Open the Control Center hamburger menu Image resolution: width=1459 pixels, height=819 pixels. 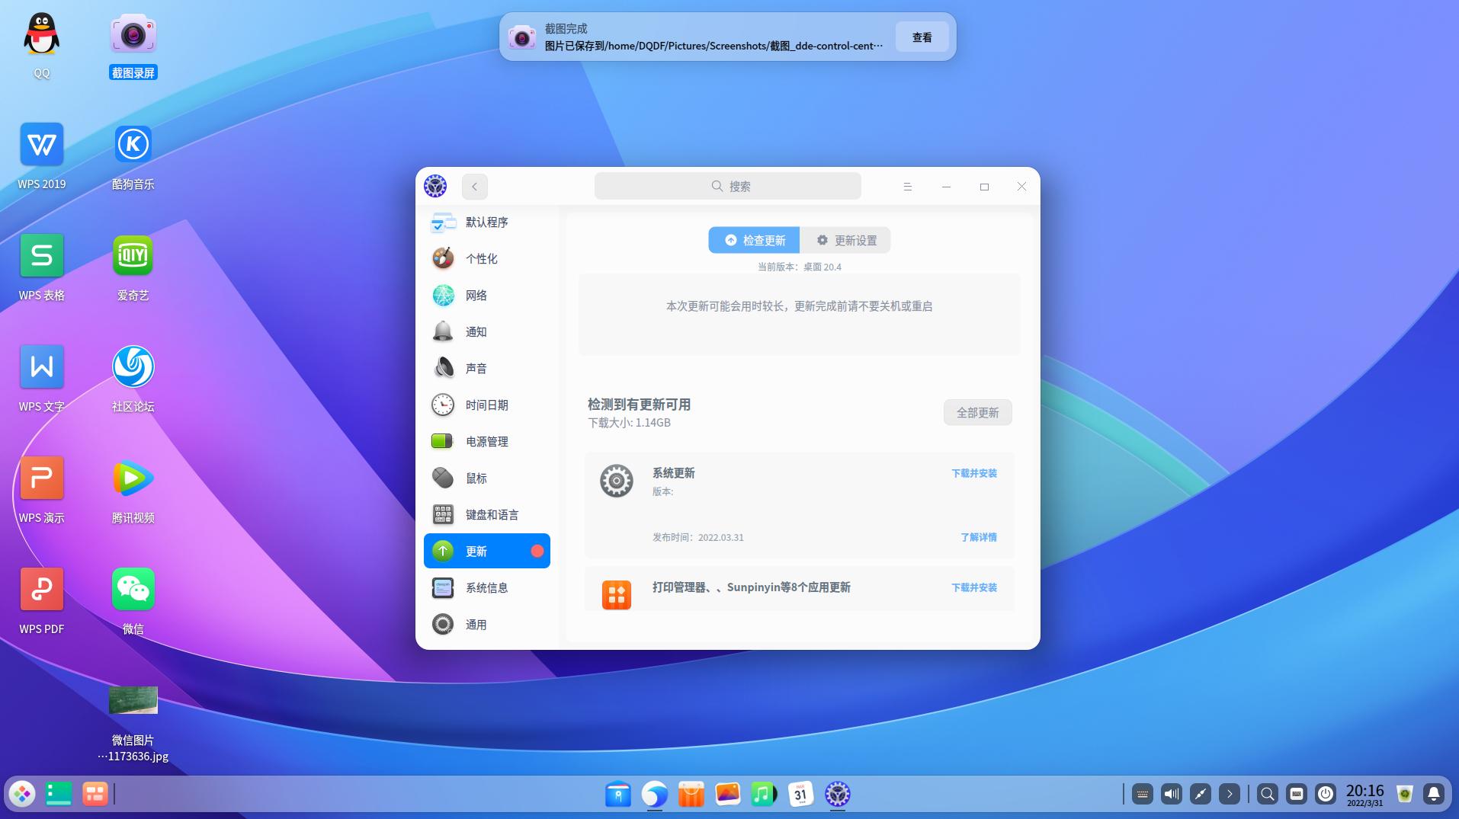pyautogui.click(x=906, y=186)
